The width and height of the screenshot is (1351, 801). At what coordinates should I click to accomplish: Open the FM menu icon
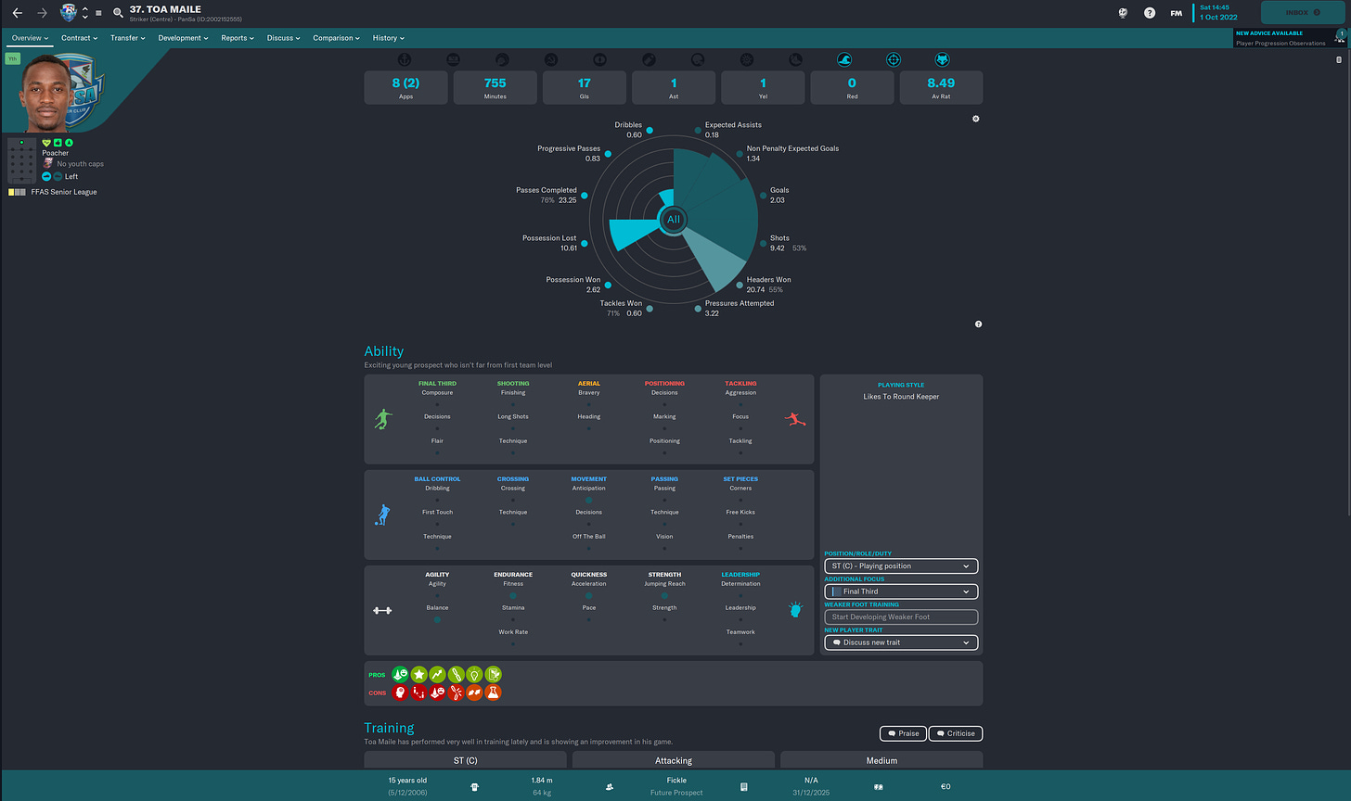point(1176,13)
